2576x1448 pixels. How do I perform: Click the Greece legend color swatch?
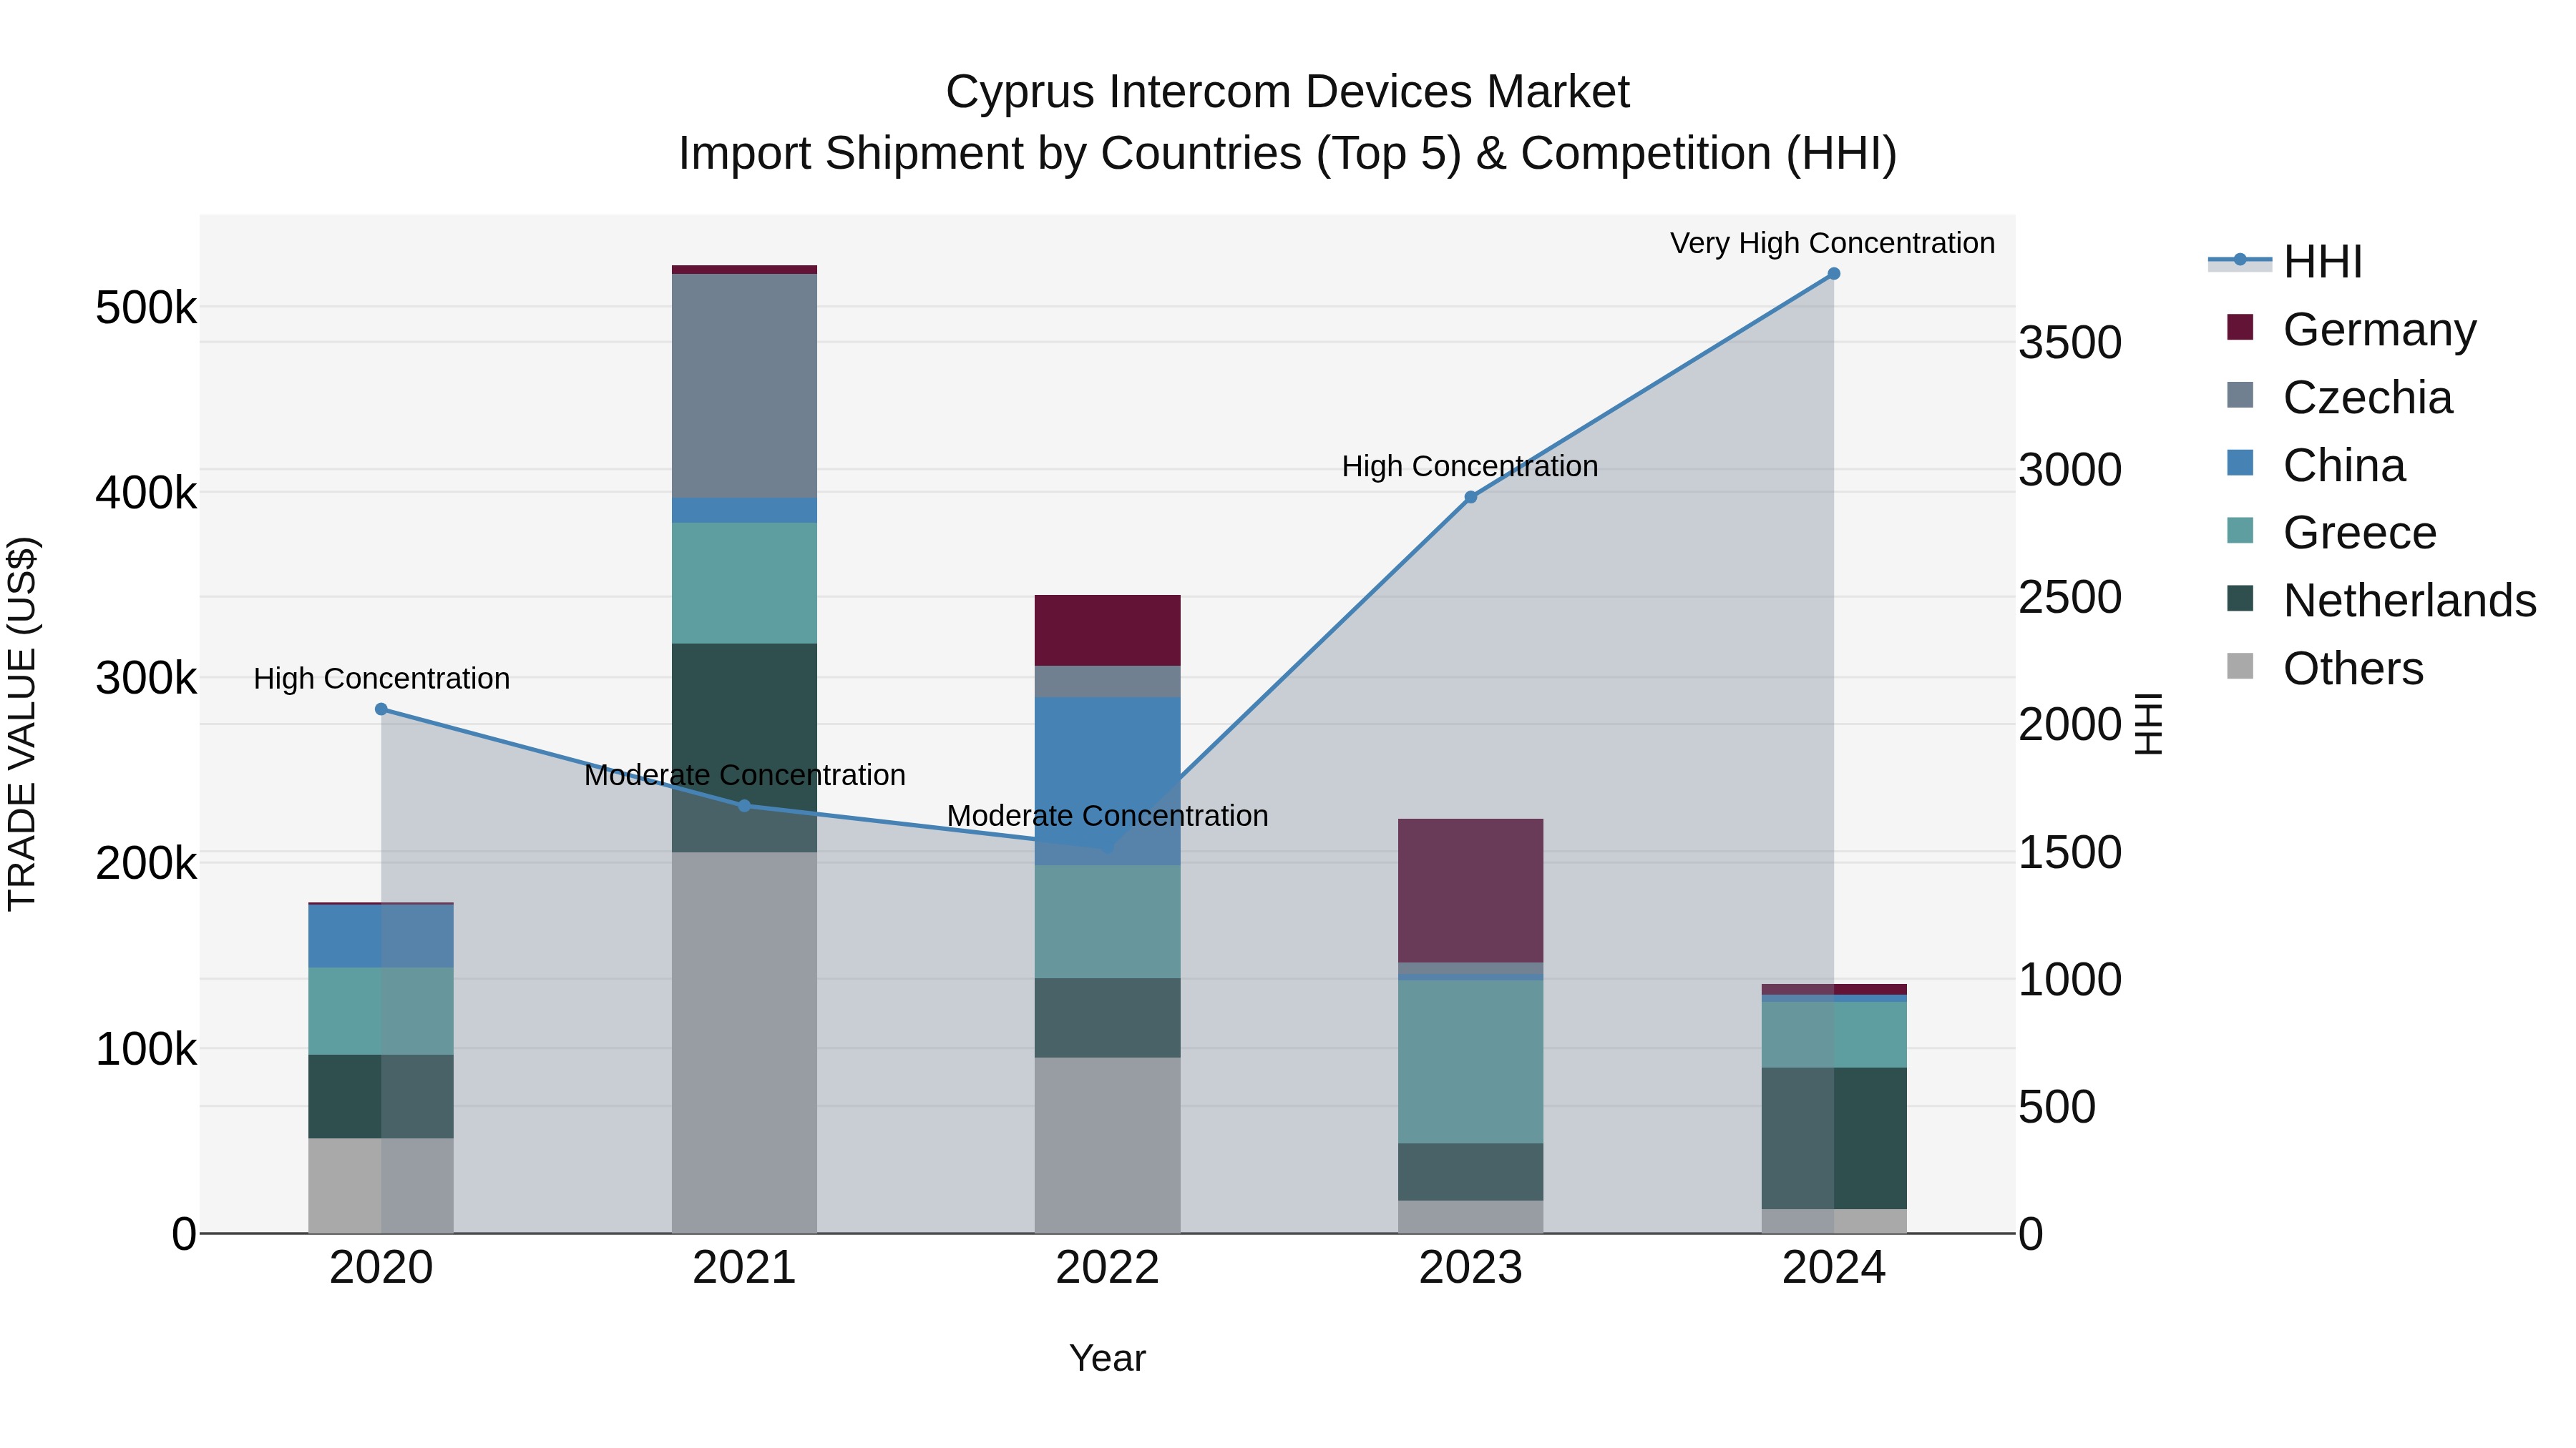pyautogui.click(x=2240, y=531)
